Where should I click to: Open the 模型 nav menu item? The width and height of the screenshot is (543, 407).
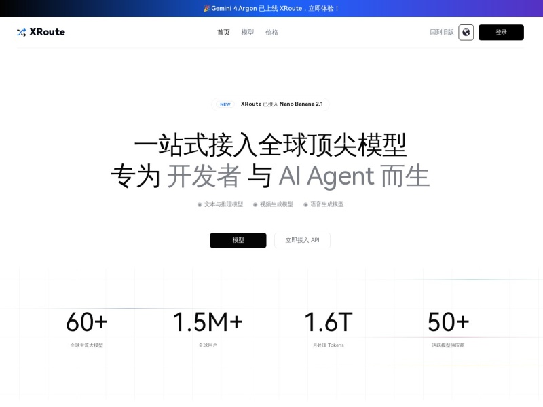[248, 32]
